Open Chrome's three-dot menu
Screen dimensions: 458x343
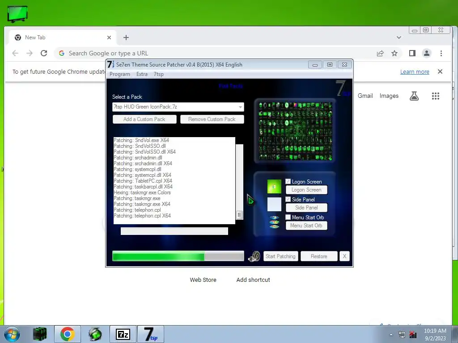tap(441, 54)
